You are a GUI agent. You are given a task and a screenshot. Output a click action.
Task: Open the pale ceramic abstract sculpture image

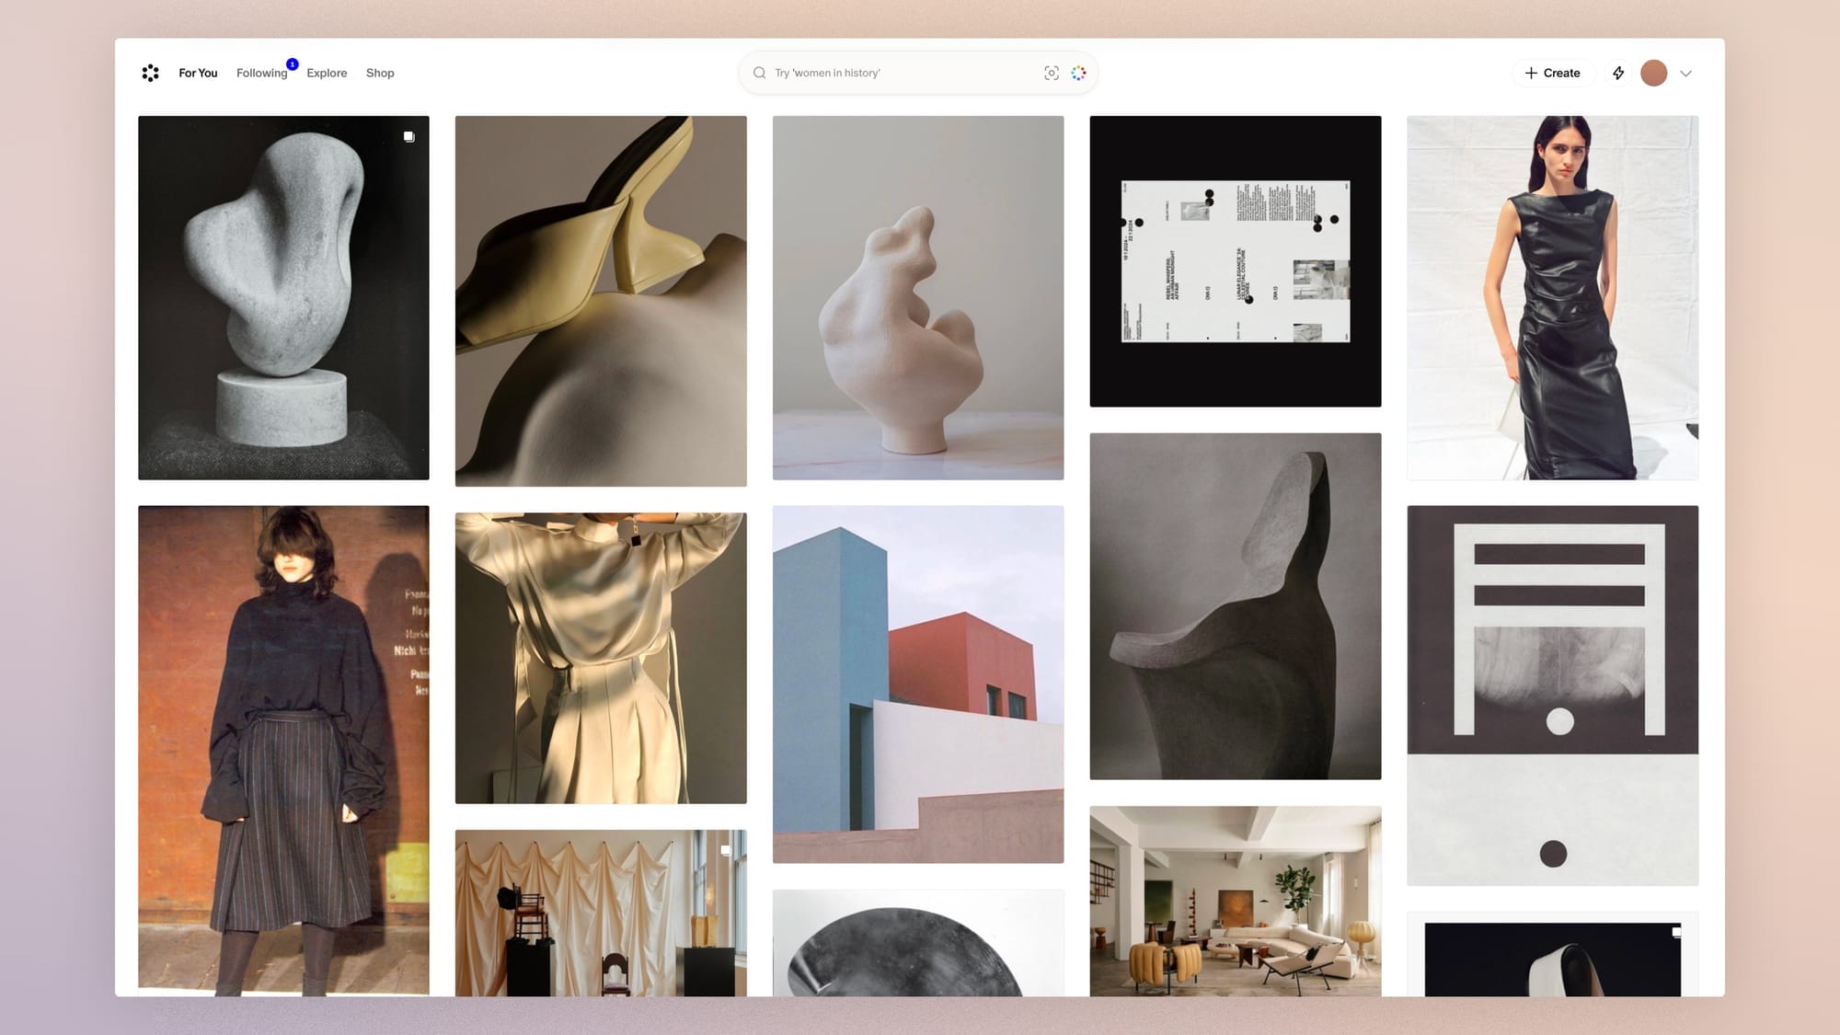[x=918, y=297]
